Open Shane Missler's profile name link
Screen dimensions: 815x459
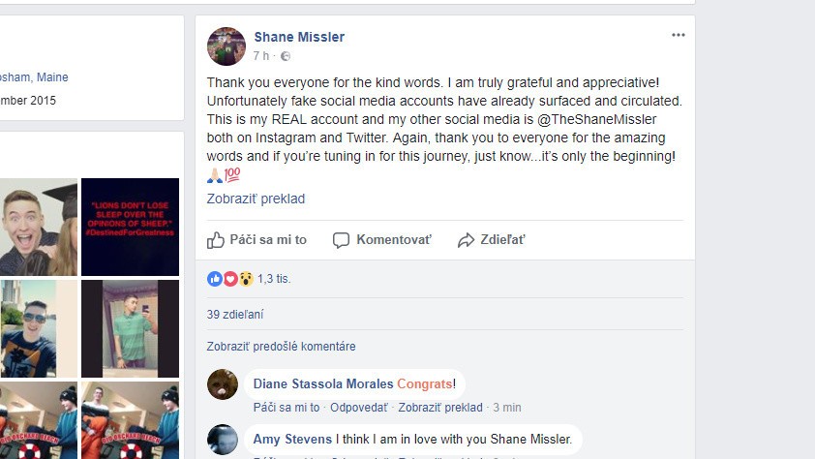[x=299, y=38]
